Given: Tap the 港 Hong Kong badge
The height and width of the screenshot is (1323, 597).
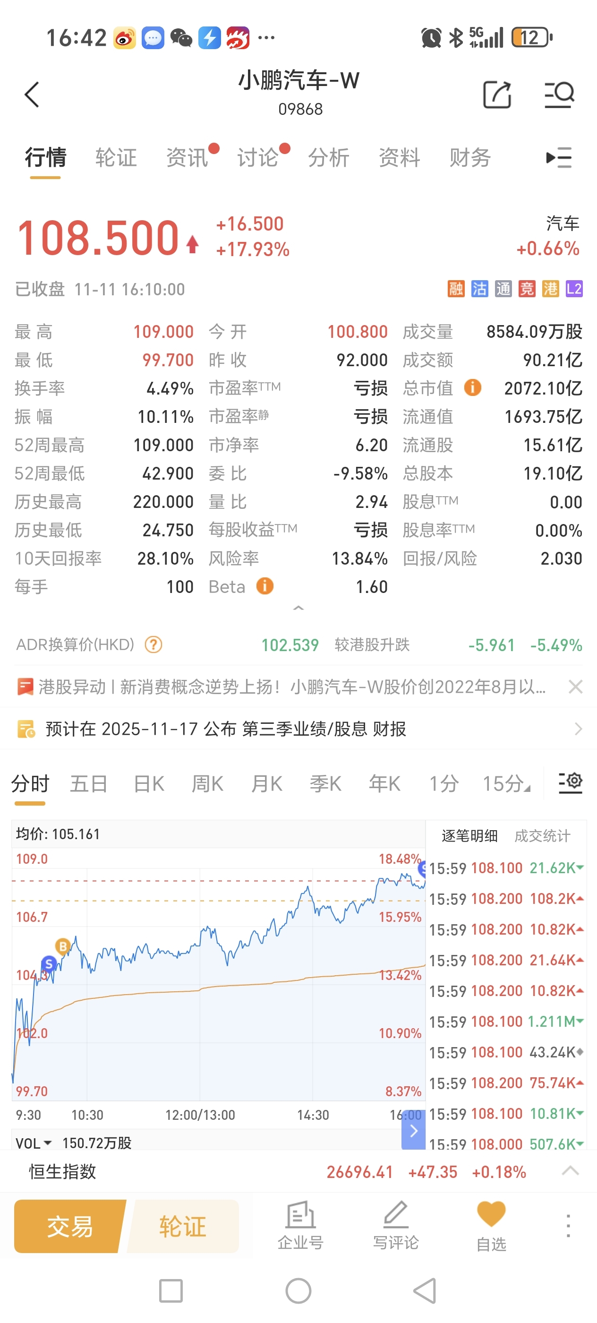Looking at the screenshot, I should click(550, 289).
